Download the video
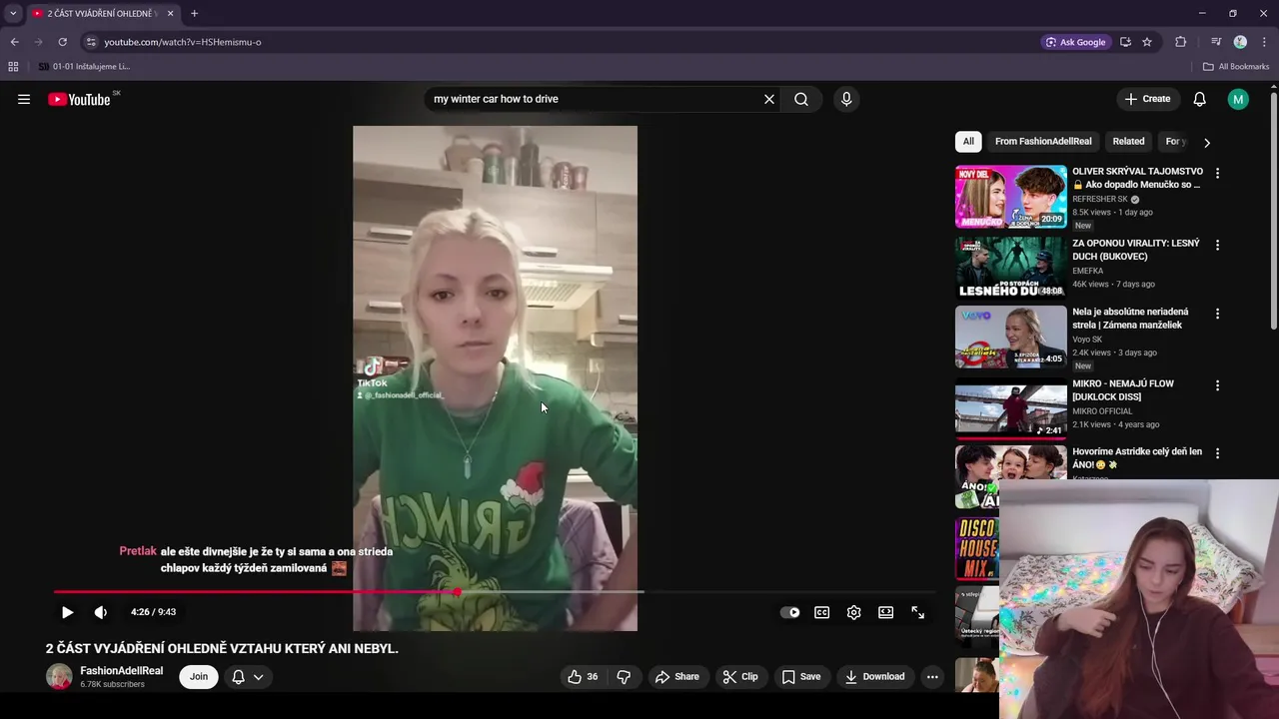The image size is (1279, 719). pos(874,676)
